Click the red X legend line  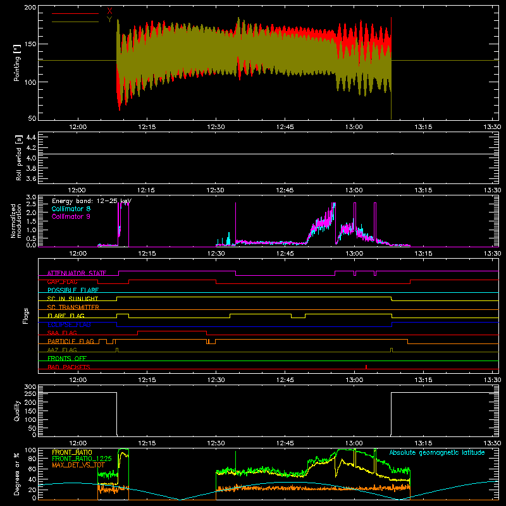click(x=75, y=13)
